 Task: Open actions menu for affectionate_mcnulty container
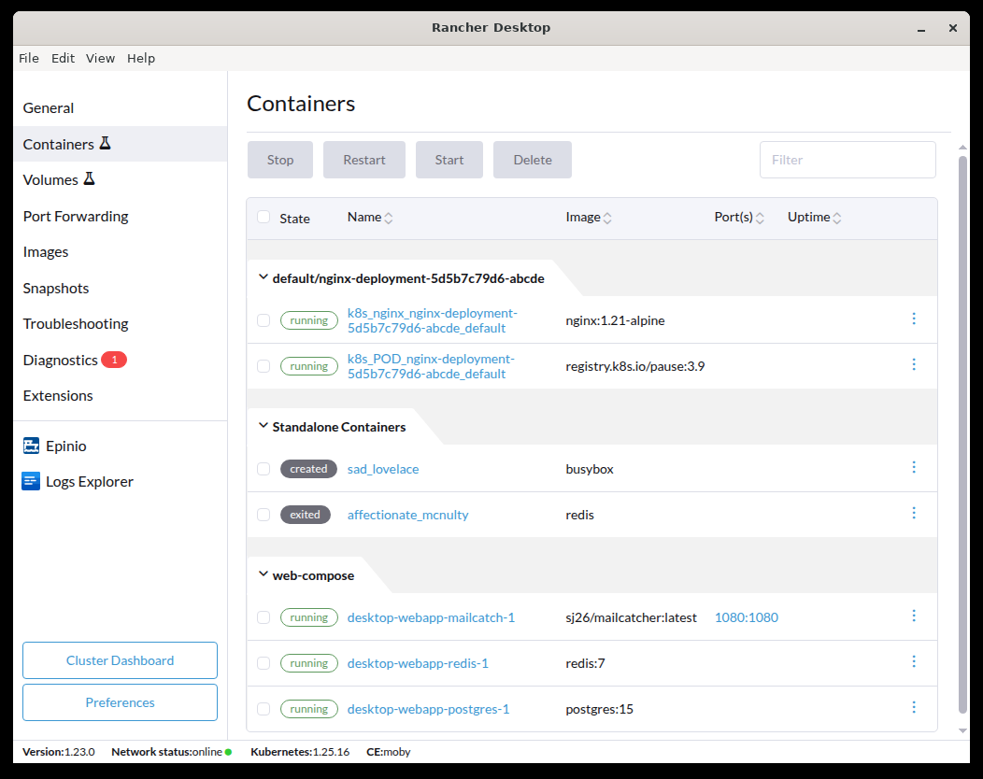(x=914, y=514)
